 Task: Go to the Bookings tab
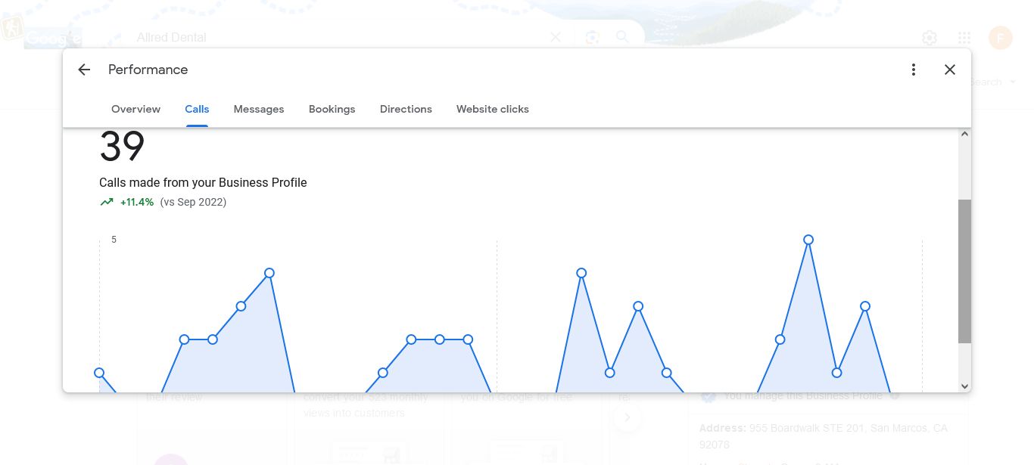332,109
